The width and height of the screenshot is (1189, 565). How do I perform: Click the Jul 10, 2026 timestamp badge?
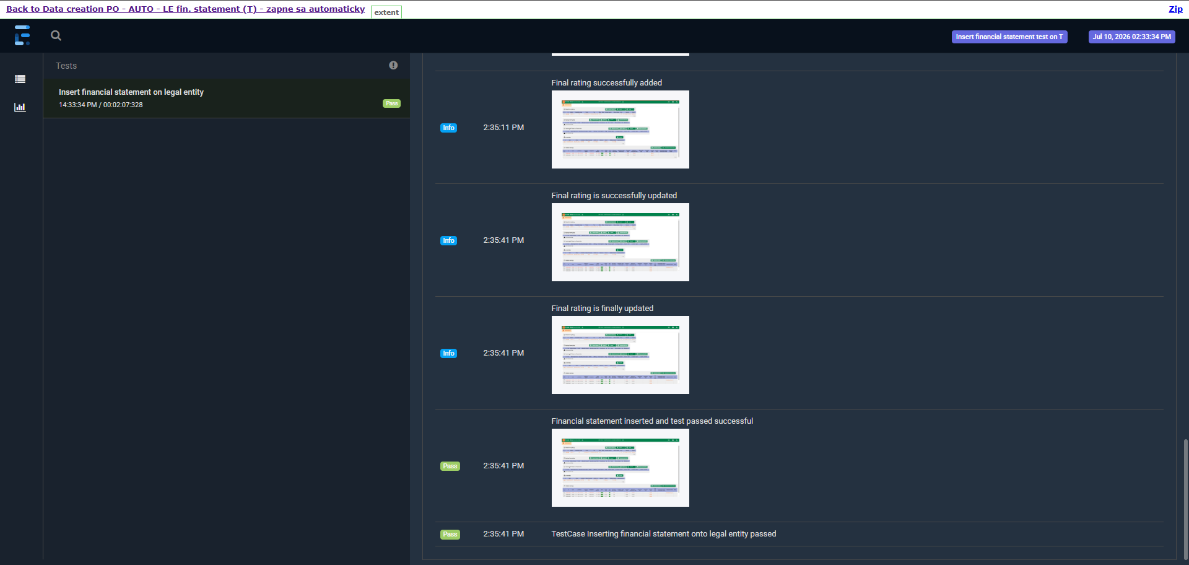(1131, 37)
